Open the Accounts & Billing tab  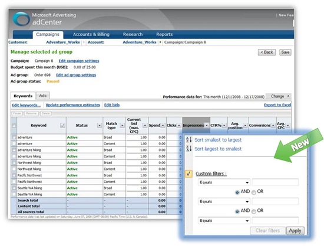click(x=91, y=34)
